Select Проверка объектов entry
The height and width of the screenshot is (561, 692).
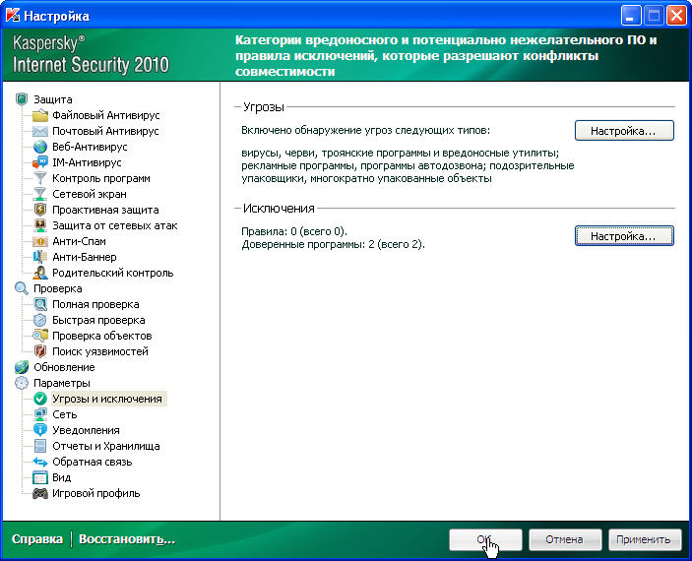coord(102,336)
